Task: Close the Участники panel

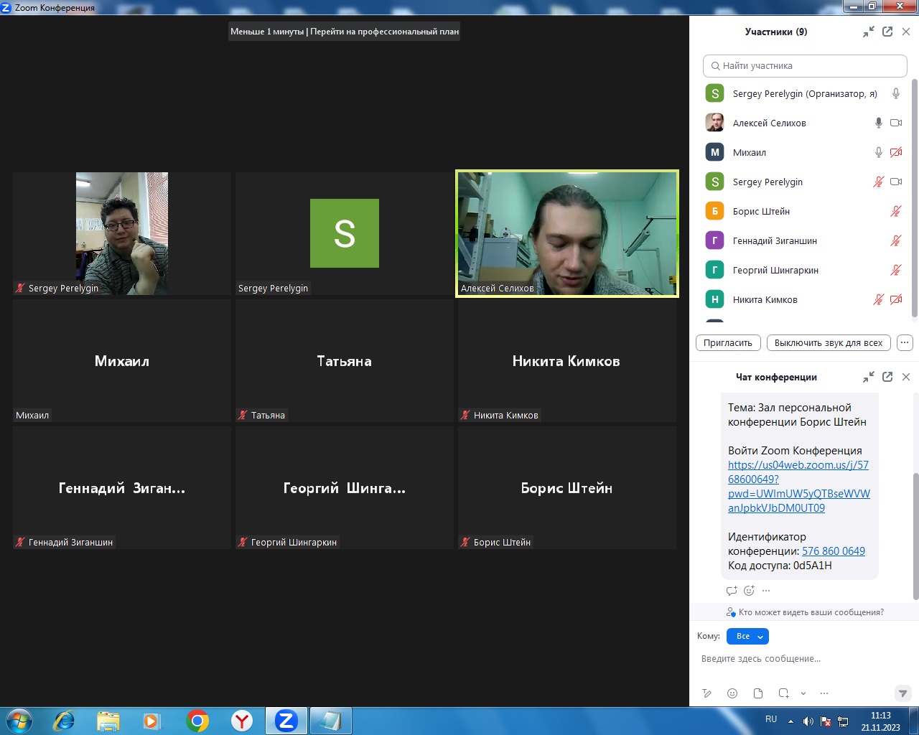Action: (x=906, y=32)
